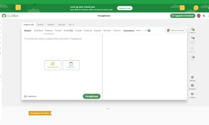Select Fluency mode
Viewport: 209px width, 125px height.
tap(49, 31)
